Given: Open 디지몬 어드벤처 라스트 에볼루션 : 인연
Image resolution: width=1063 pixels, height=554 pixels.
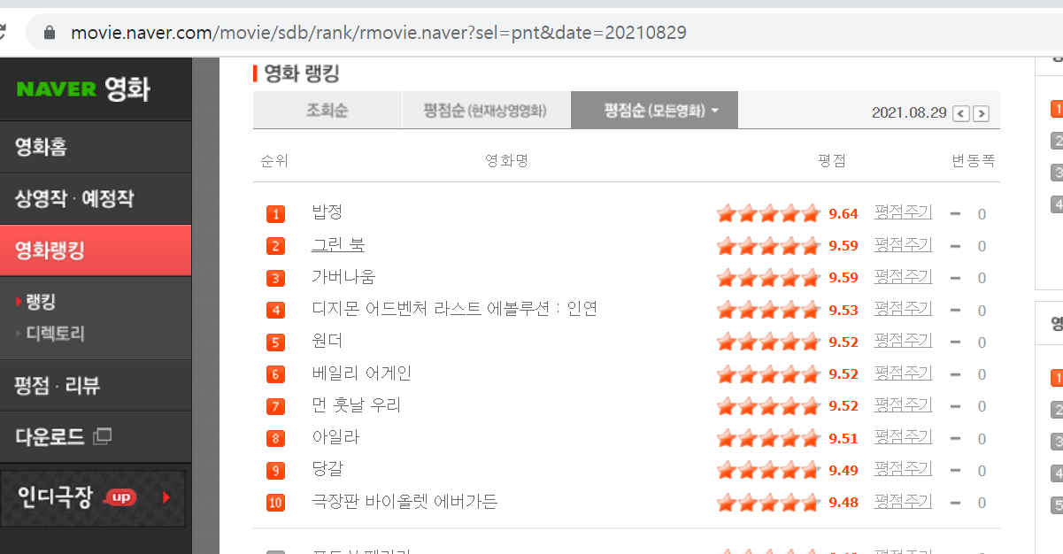Looking at the screenshot, I should click(455, 309).
